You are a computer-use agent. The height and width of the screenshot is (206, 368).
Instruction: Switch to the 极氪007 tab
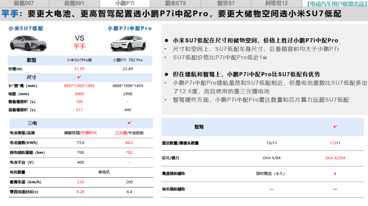[x=24, y=3]
